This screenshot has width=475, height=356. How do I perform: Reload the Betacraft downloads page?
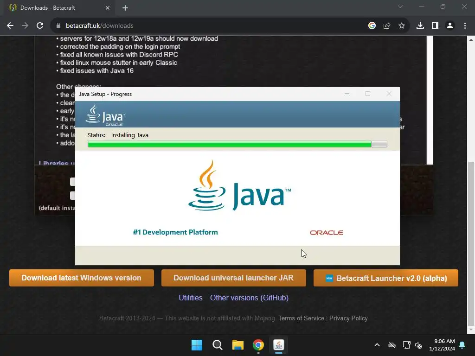(x=40, y=26)
